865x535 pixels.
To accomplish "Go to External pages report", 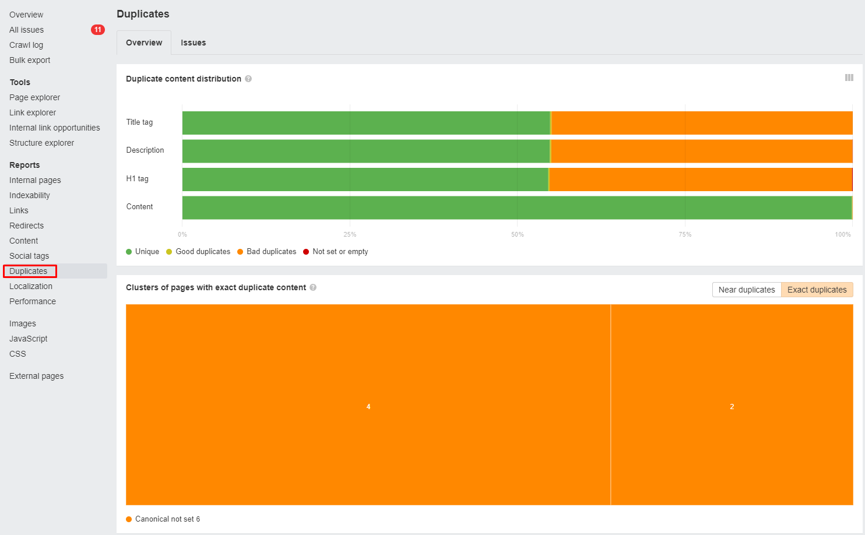I will tap(36, 376).
